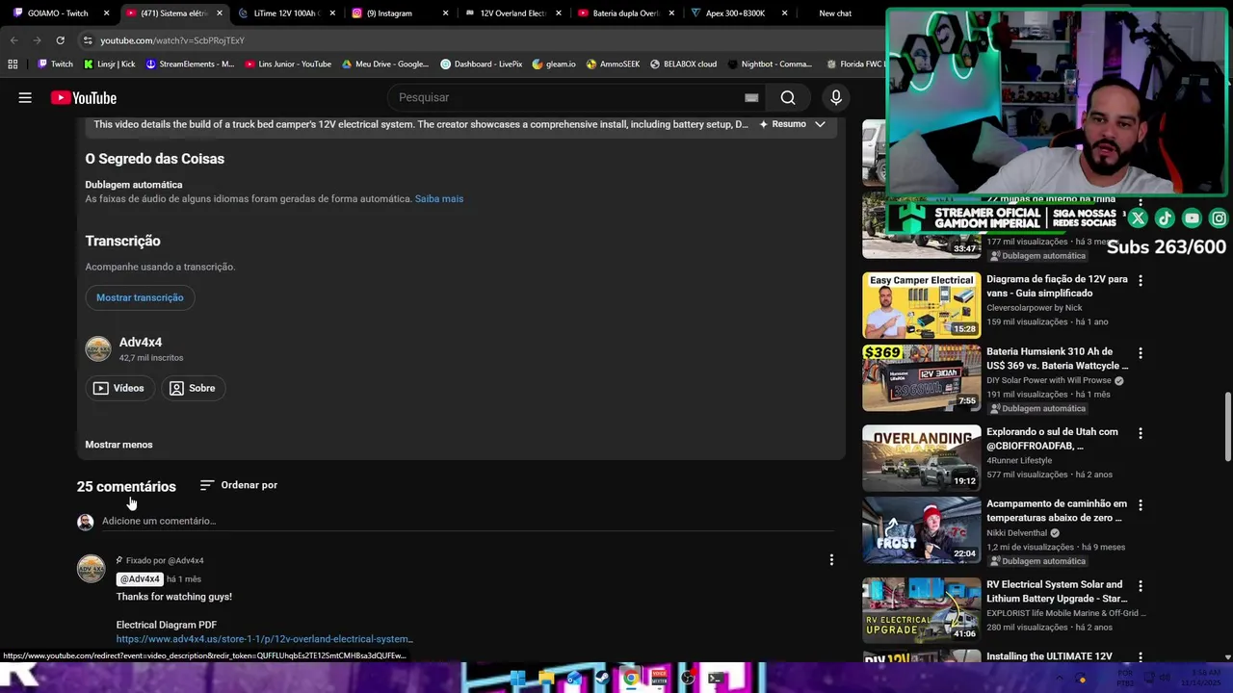Click Chrome icon on the taskbar

(x=631, y=678)
